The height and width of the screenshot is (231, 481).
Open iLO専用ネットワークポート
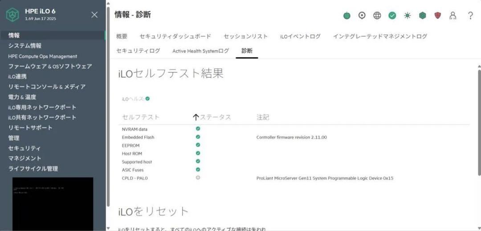click(x=42, y=107)
